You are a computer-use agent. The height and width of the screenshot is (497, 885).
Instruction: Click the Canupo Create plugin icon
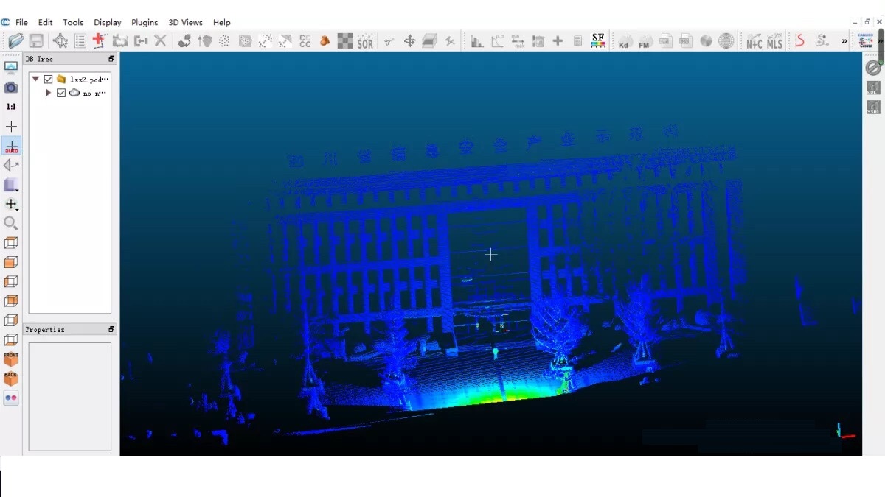[866, 41]
